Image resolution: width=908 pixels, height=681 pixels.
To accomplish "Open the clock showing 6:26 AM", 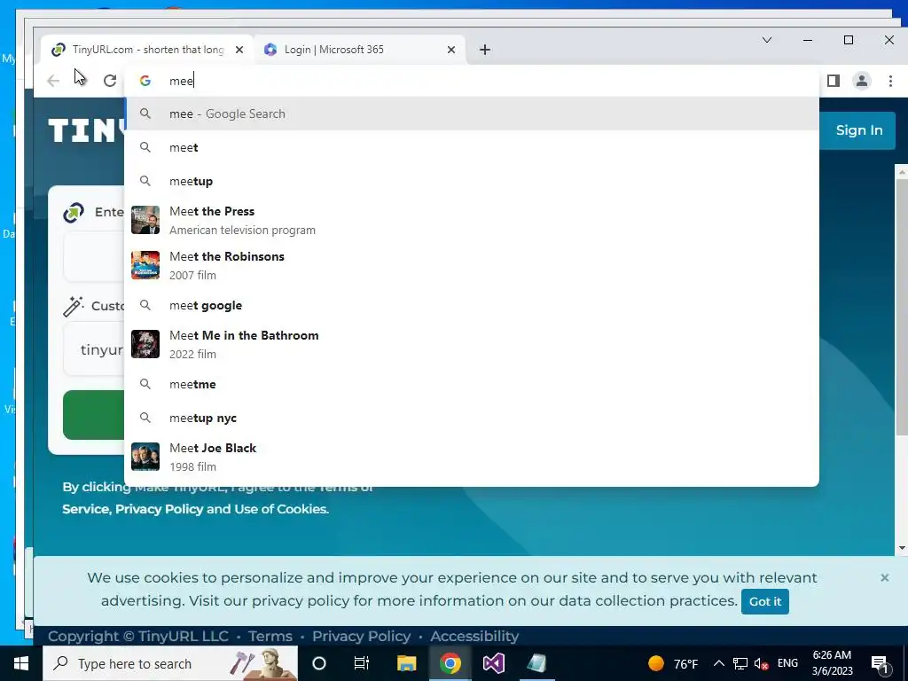I will [x=832, y=663].
